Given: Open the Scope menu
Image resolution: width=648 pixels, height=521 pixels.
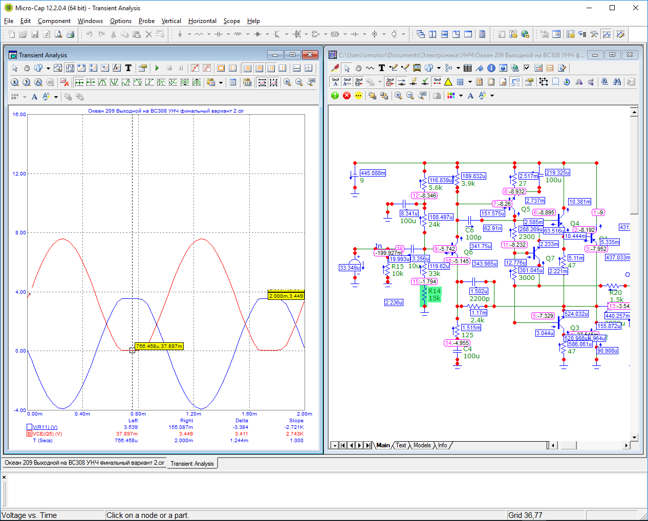Looking at the screenshot, I should 231,21.
